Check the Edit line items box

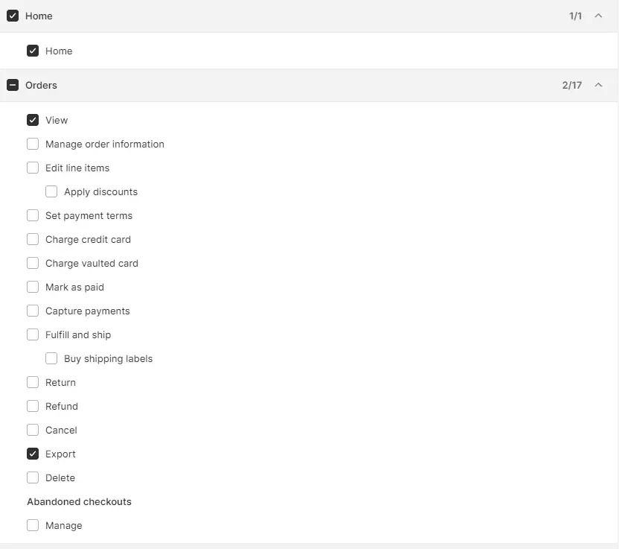[33, 168]
